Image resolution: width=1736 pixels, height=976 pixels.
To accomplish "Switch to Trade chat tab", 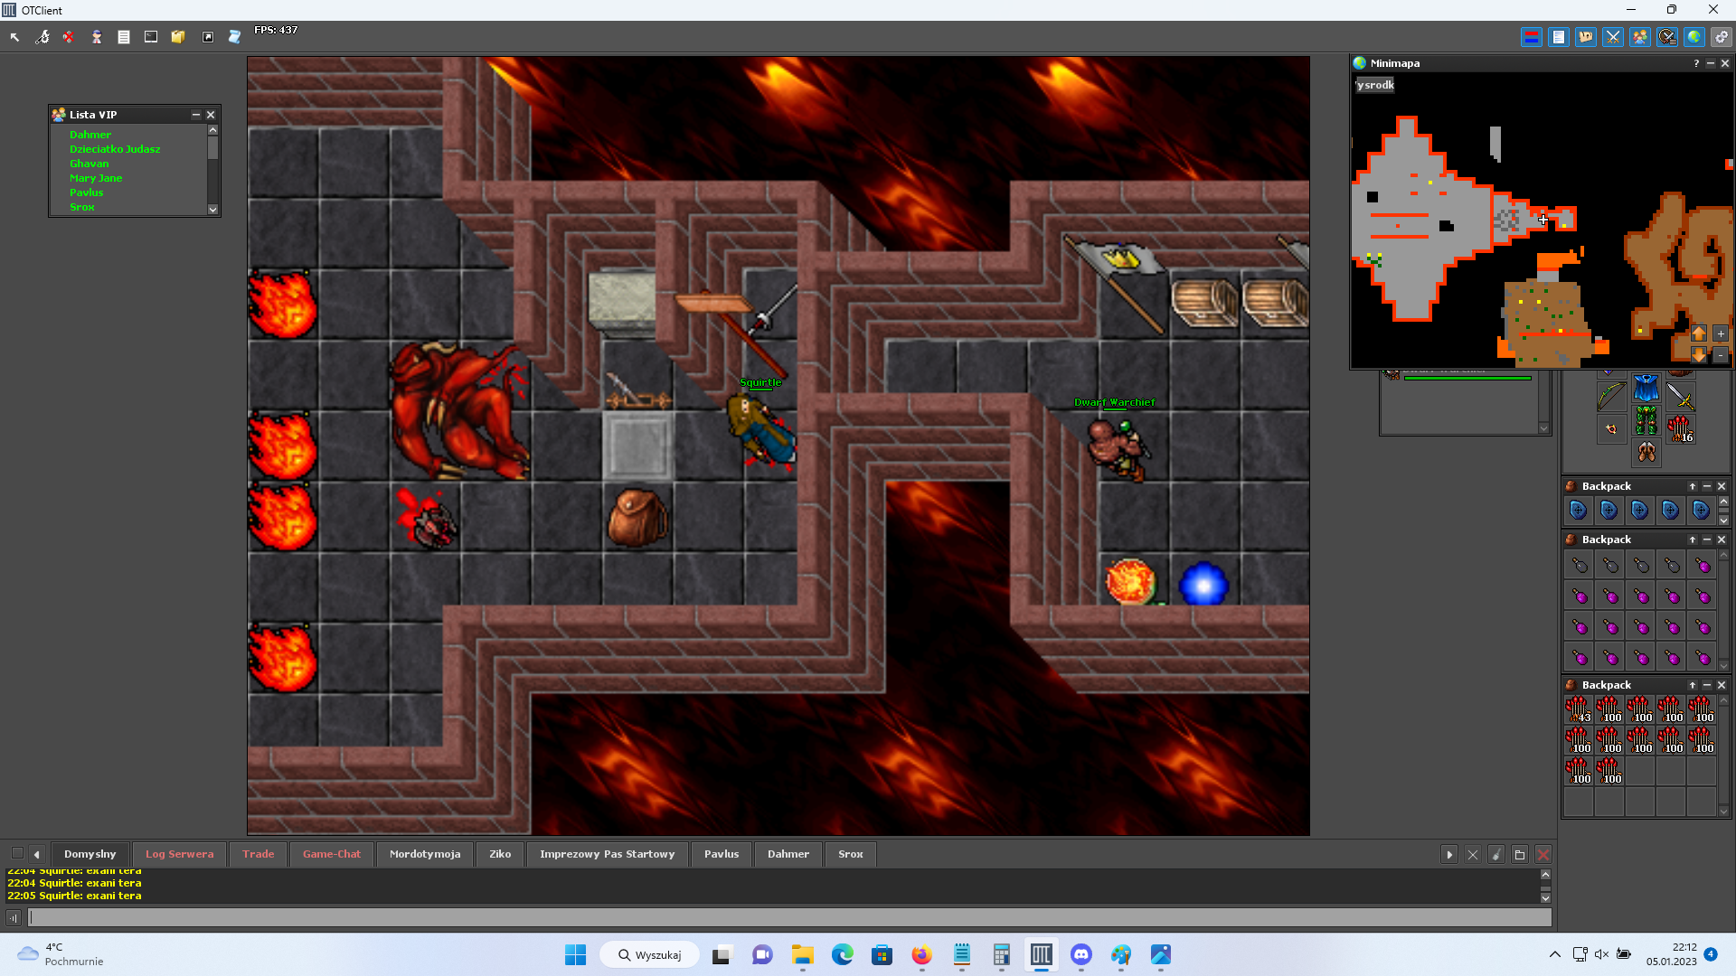I will 258,854.
